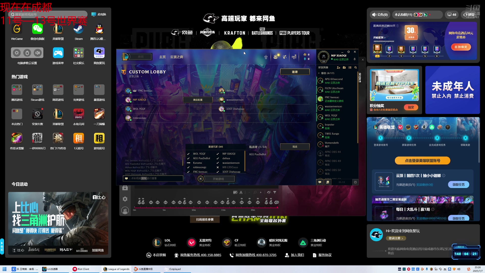Open the missions icon below the friends list
Viewport: 485px width, 273px height.
click(x=328, y=182)
